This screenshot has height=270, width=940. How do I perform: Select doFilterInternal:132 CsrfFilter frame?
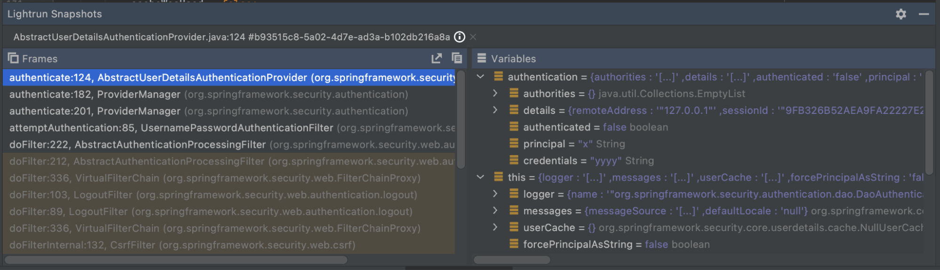tap(182, 245)
